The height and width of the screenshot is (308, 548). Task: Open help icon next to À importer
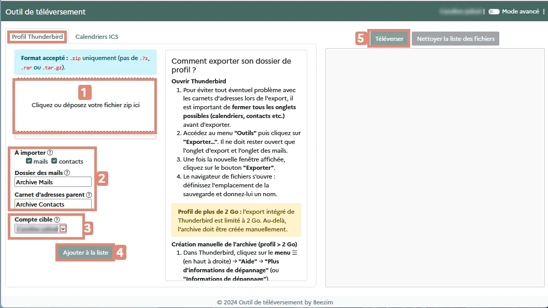pos(50,153)
